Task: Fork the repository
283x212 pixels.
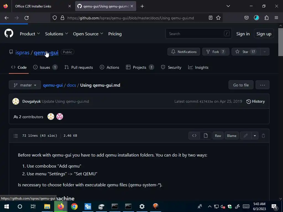Action: click(216, 52)
